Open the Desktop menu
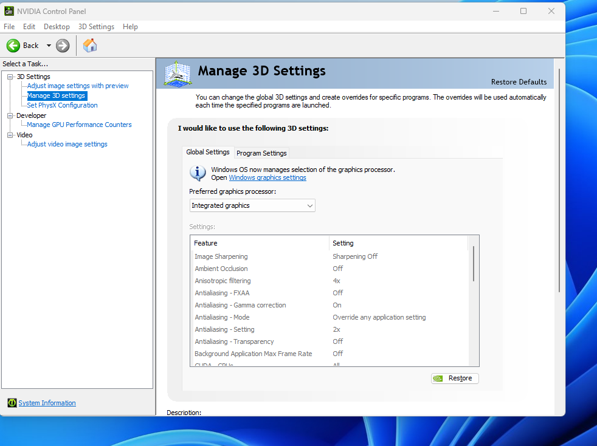 click(57, 27)
